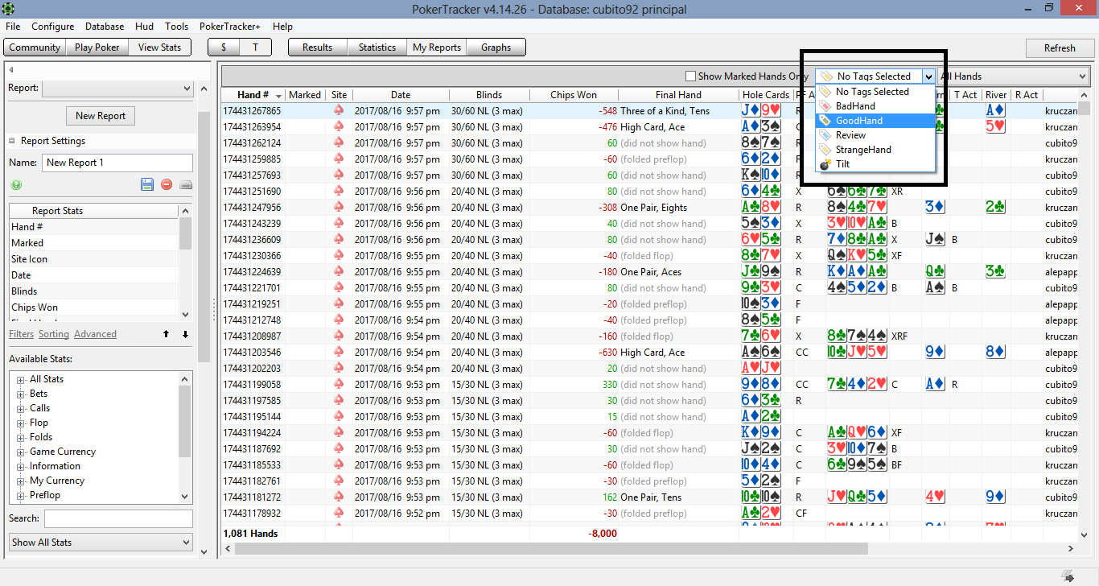Switch to Play Poker mode

pyautogui.click(x=97, y=47)
